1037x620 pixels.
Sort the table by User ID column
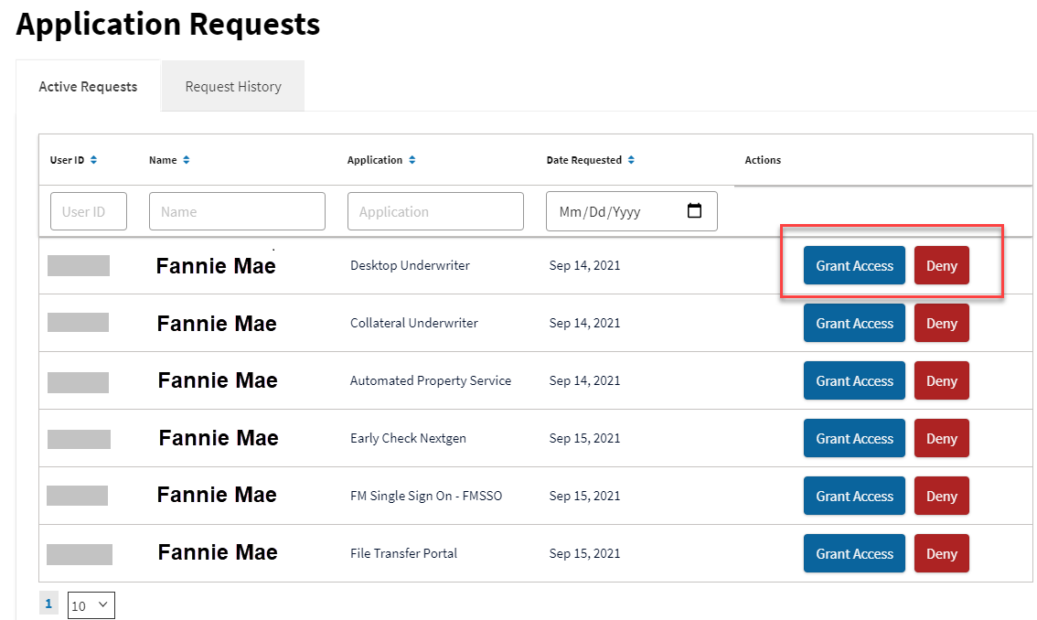pyautogui.click(x=94, y=159)
